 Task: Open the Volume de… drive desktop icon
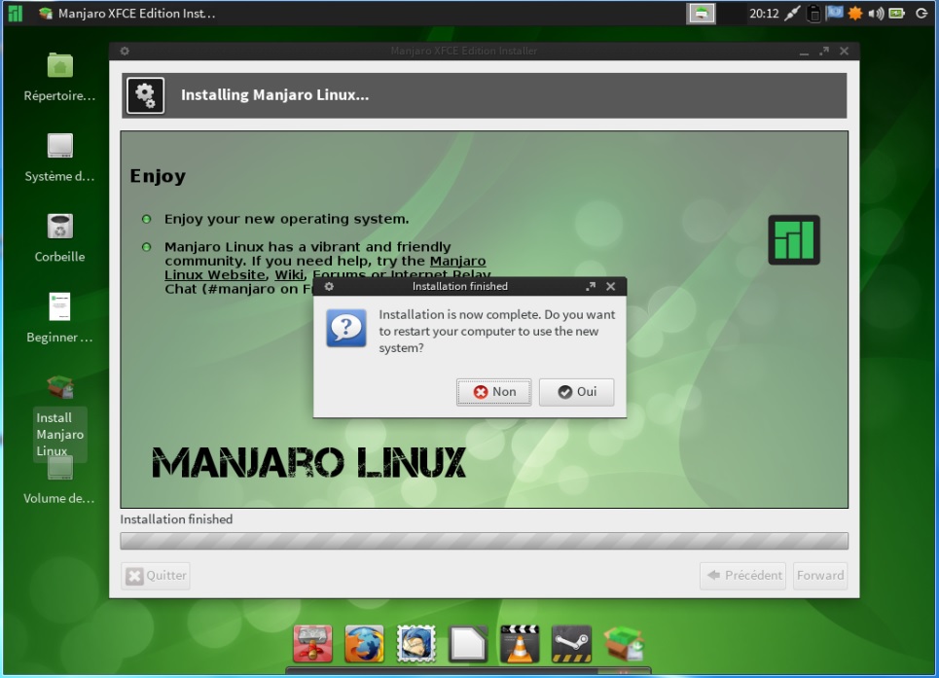[x=60, y=468]
